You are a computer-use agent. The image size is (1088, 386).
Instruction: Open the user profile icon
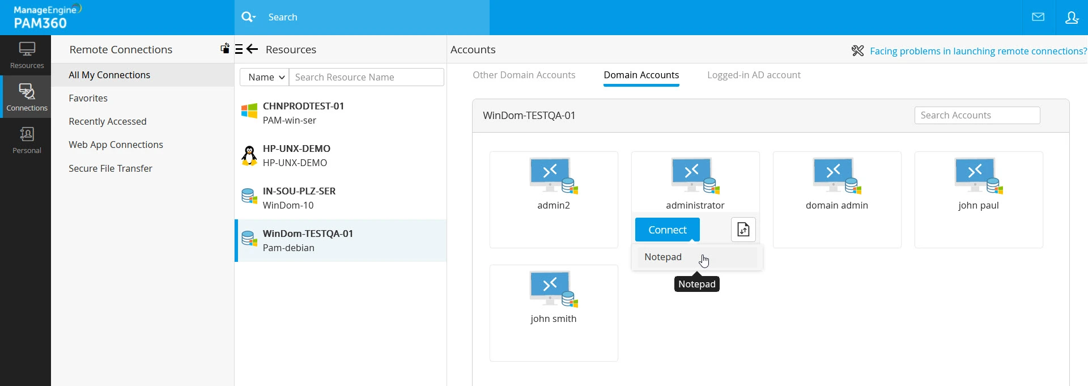click(x=1072, y=17)
